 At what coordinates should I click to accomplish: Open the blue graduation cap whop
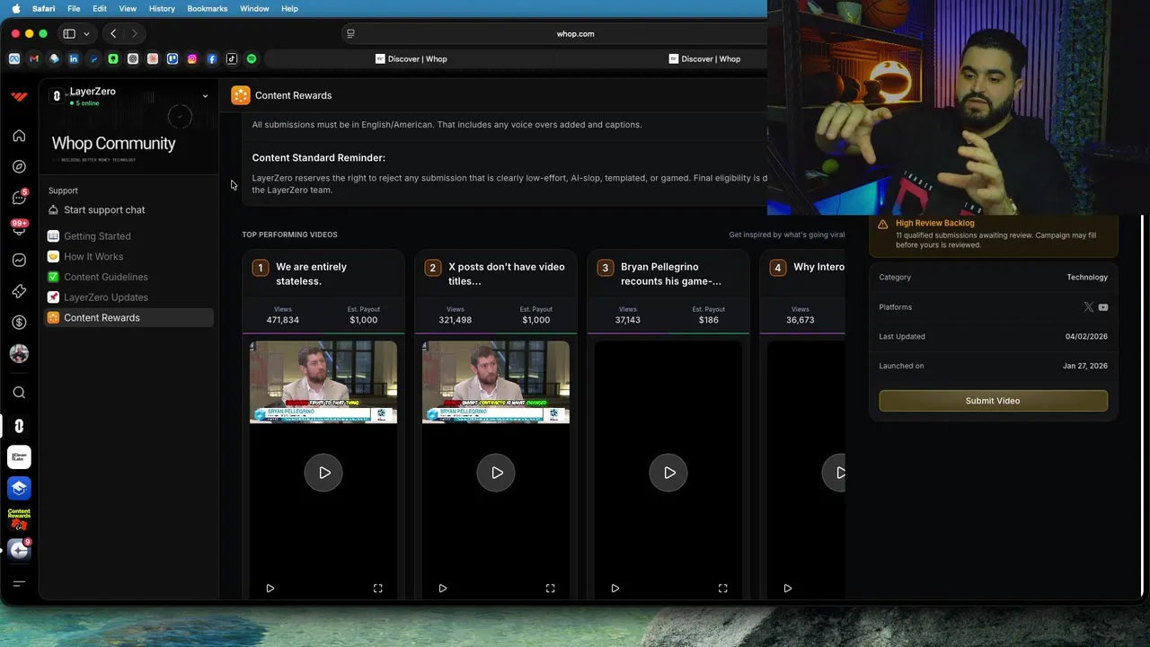coord(19,488)
